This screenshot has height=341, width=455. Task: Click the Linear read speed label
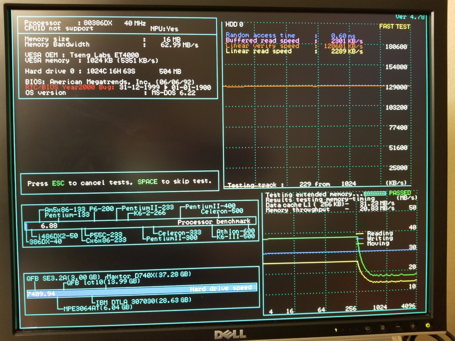coord(258,51)
